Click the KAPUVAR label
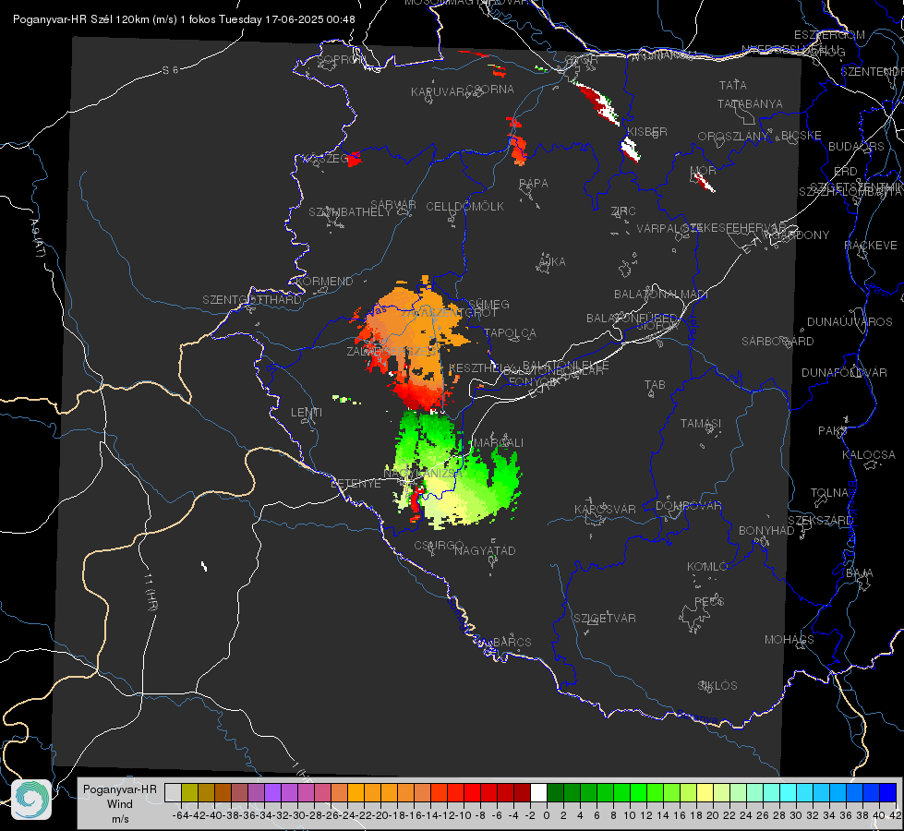Image resolution: width=904 pixels, height=831 pixels. click(439, 91)
